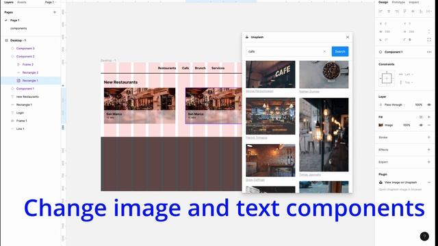Add a stroke to the layer
The image size is (438, 246).
pyautogui.click(x=429, y=137)
